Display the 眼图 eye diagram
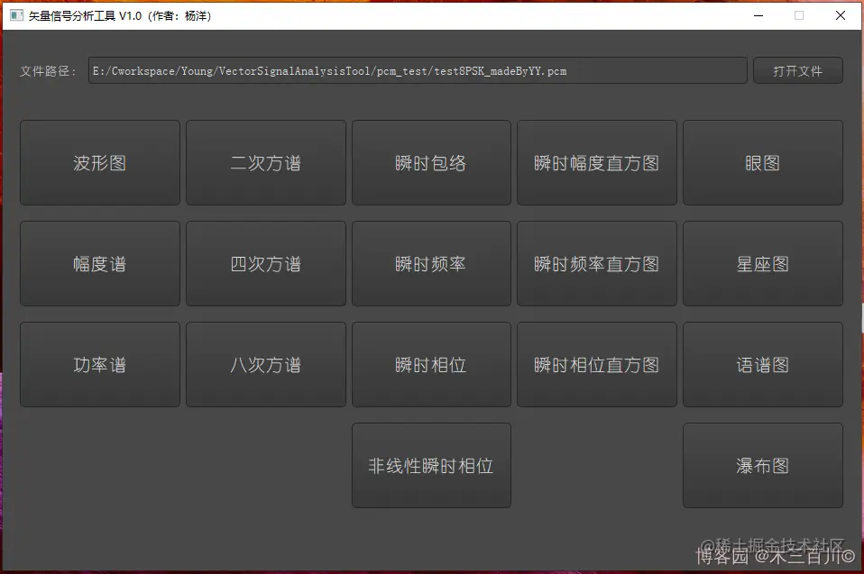The width and height of the screenshot is (864, 574). point(763,162)
